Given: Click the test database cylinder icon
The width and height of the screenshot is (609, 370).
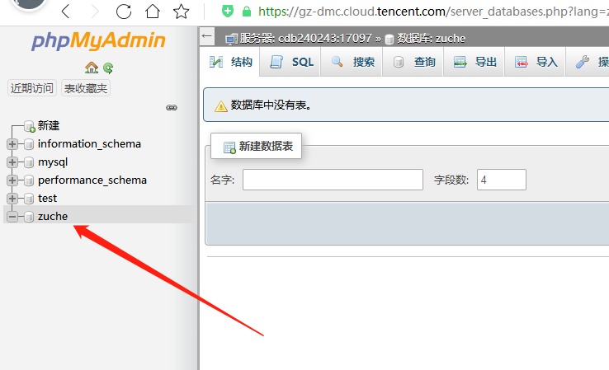Looking at the screenshot, I should coord(29,199).
